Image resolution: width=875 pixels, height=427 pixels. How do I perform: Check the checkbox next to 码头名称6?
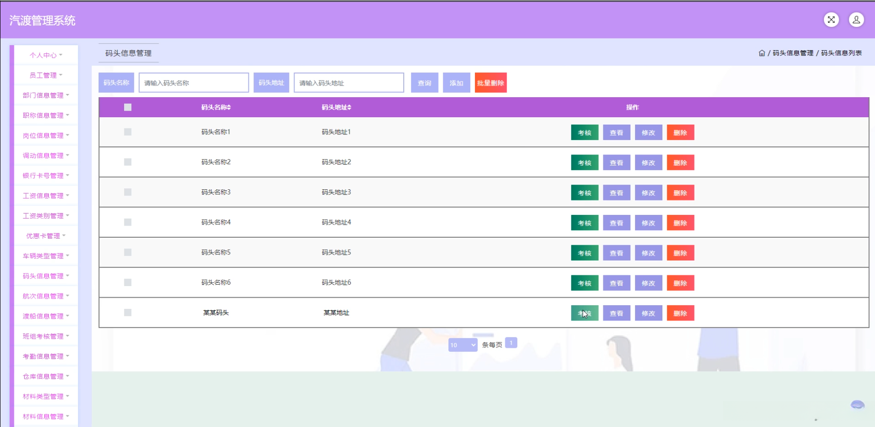point(128,282)
